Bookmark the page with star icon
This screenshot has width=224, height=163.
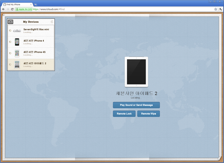(216, 9)
